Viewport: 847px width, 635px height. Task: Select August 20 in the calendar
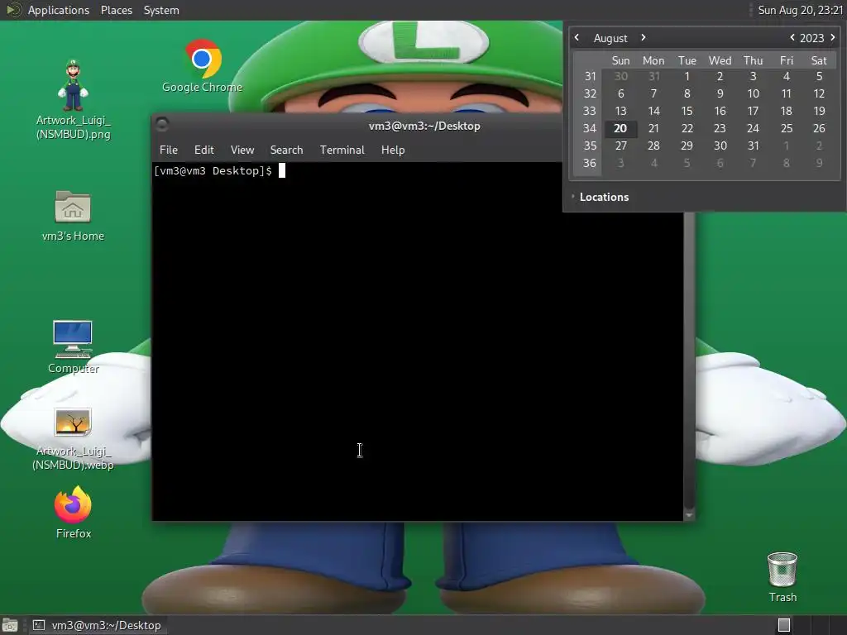620,128
